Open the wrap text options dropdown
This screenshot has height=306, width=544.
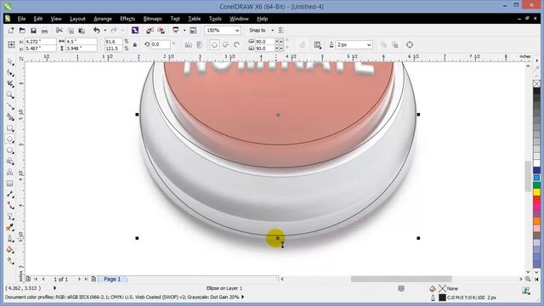pos(317,45)
